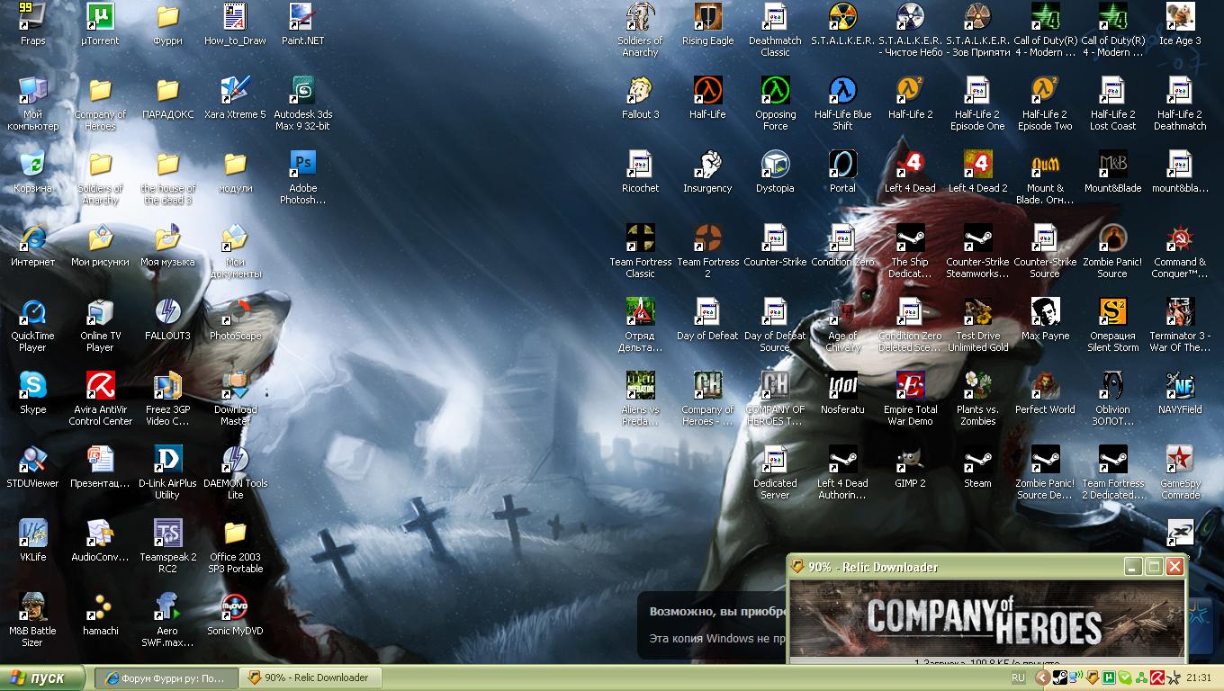The width and height of the screenshot is (1224, 691).
Task: Switch to Relic Downloader taskbar button
Action: (310, 678)
